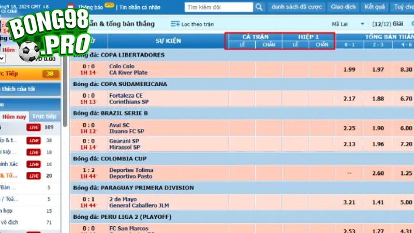
Task: Click the LIVE badge next to 16
Action: click(x=34, y=164)
